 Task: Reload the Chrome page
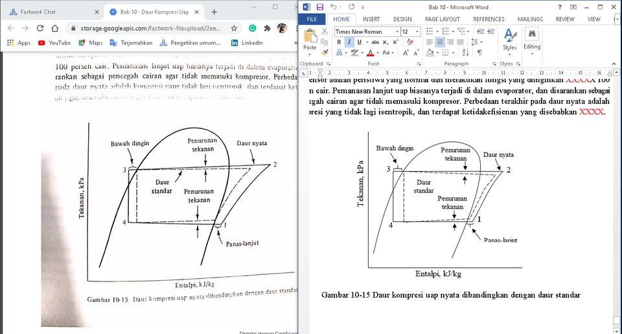coord(40,28)
